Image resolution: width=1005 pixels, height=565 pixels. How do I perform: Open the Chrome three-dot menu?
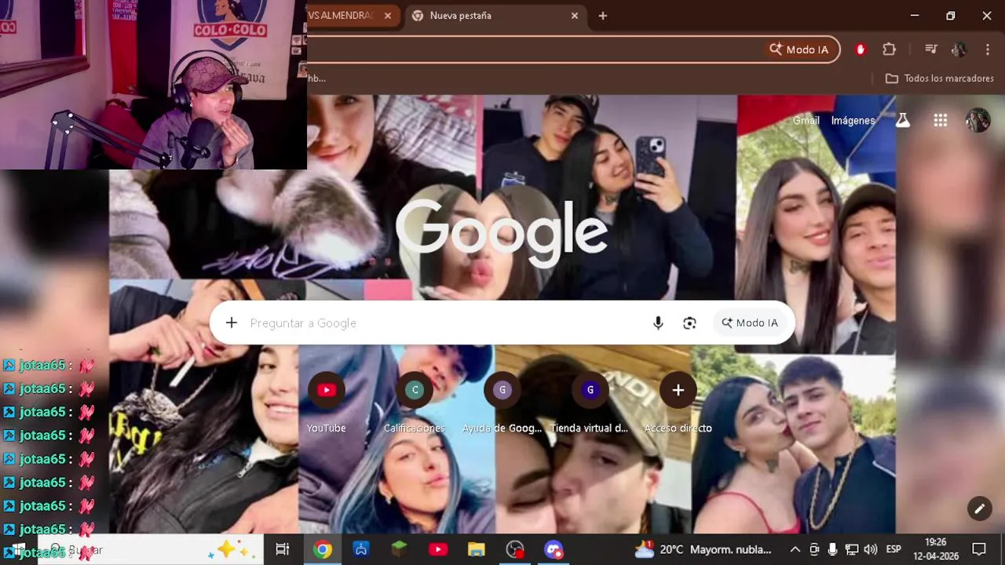[x=987, y=49]
